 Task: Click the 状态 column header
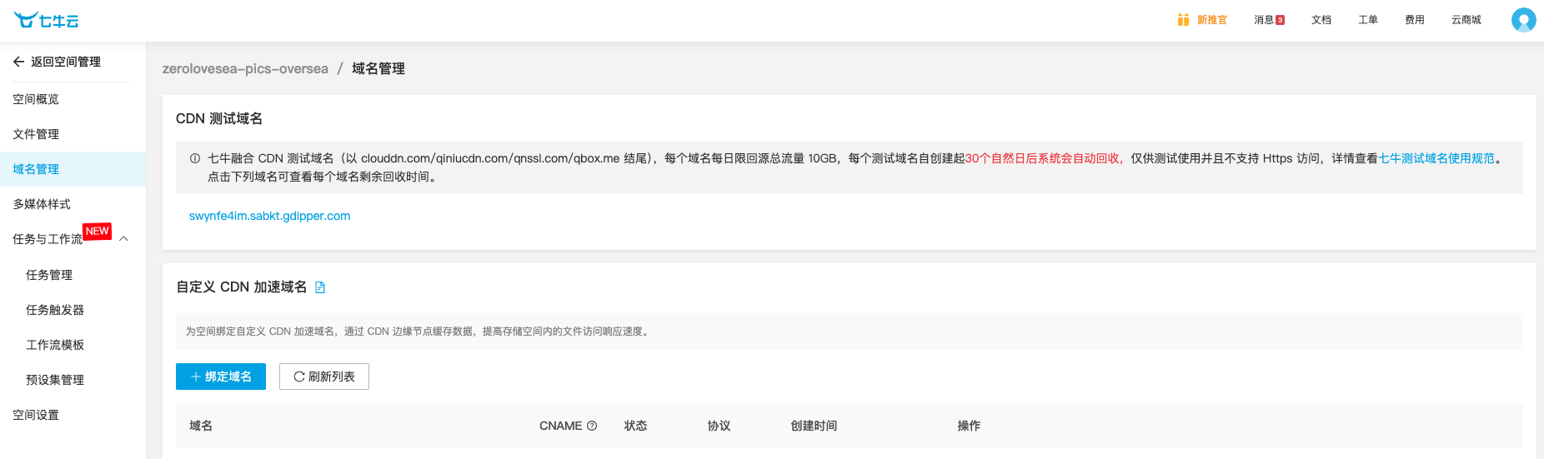[x=636, y=426]
